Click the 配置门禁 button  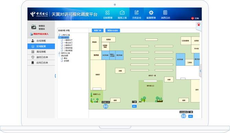point(98,30)
